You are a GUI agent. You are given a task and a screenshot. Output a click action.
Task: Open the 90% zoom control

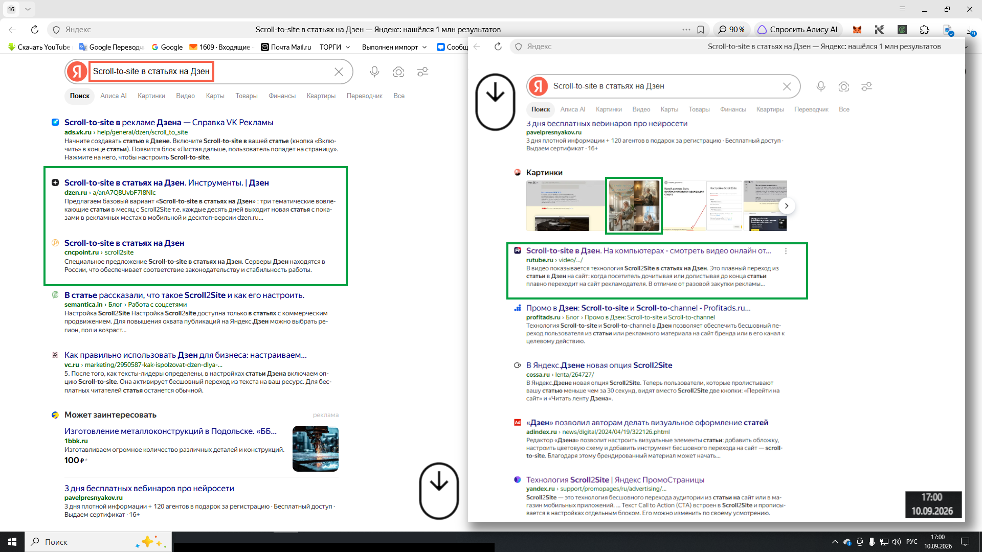pos(731,30)
